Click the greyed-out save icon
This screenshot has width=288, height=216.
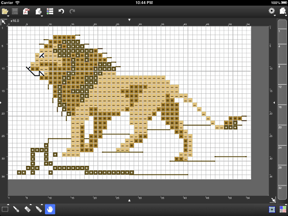(15, 12)
